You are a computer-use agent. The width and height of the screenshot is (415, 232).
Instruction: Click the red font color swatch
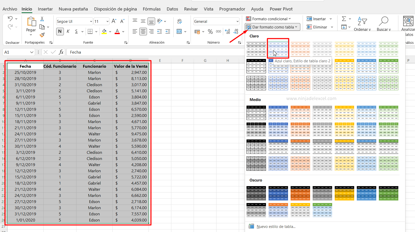pos(117,32)
